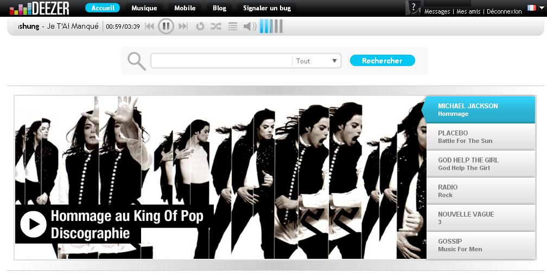The width and height of the screenshot is (547, 274).
Task: Mute the volume speaker icon
Action: pyautogui.click(x=250, y=26)
